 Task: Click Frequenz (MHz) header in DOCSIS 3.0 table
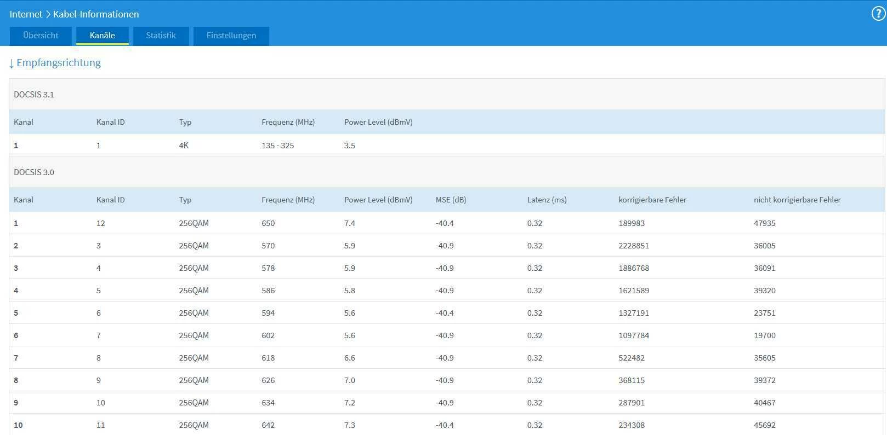tap(288, 200)
